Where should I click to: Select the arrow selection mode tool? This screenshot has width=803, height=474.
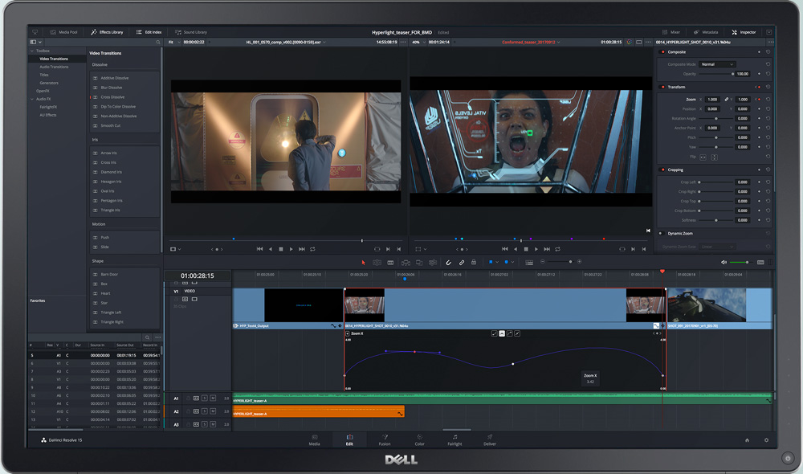point(363,262)
